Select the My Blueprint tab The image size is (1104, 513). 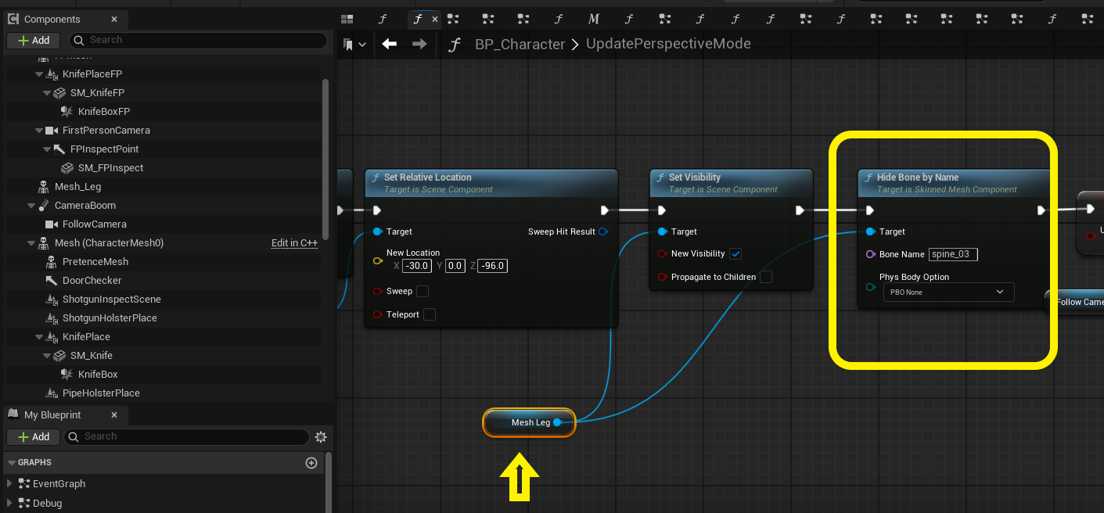pos(52,414)
